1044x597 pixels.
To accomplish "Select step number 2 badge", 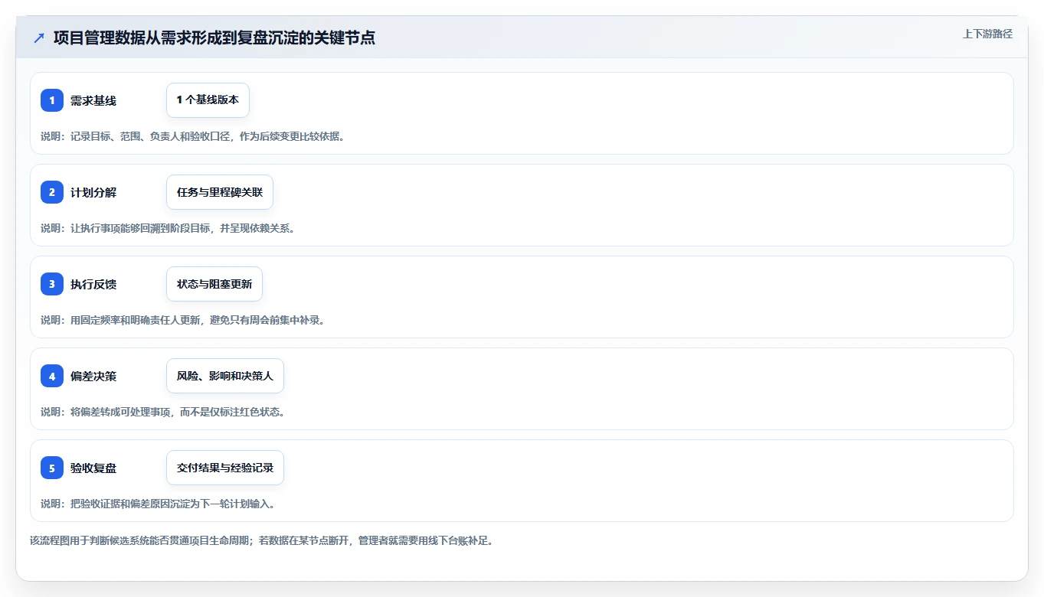I will click(x=52, y=192).
